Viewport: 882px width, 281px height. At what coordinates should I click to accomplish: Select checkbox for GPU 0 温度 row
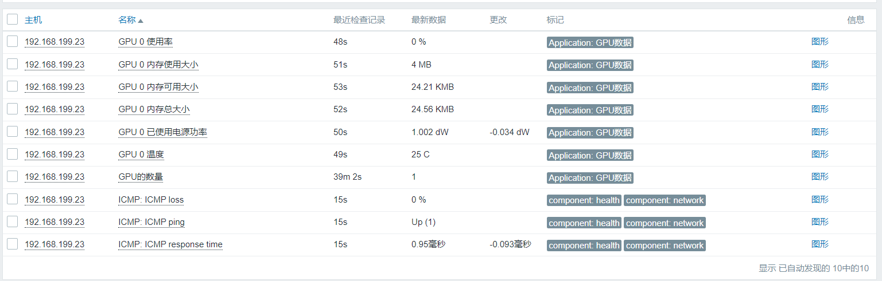coord(13,155)
